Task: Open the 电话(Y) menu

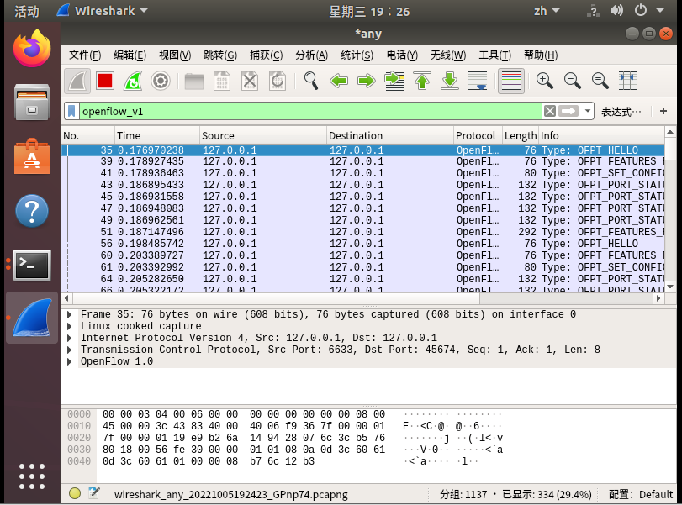Action: 402,55
